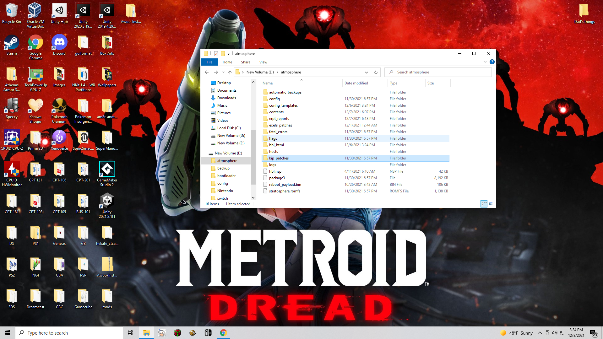
Task: Select the package3 file row
Action: point(355,178)
